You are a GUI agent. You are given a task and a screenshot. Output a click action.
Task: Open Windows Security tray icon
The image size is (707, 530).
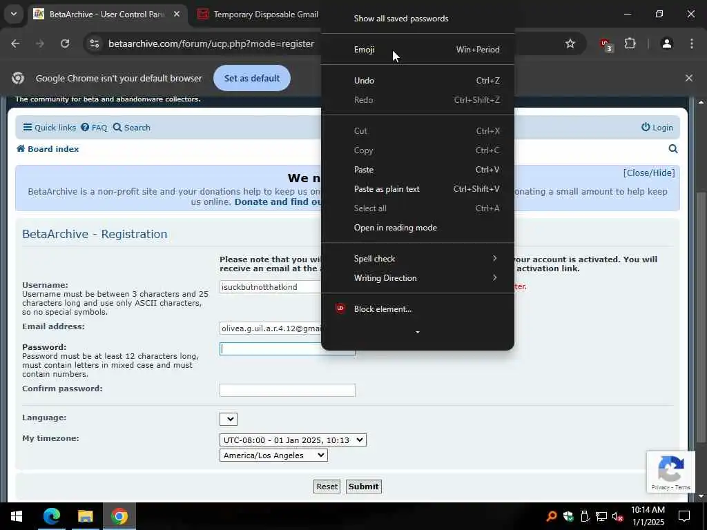pos(568,516)
